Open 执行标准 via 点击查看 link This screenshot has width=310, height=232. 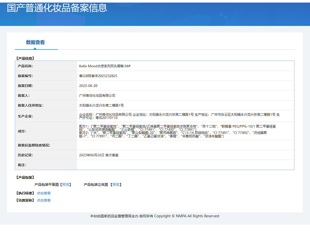pos(44,193)
